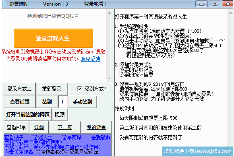Image resolution: width=234 pixels, height=157 pixels.
Task: Open the 游票商城 link
Action: click(x=72, y=137)
